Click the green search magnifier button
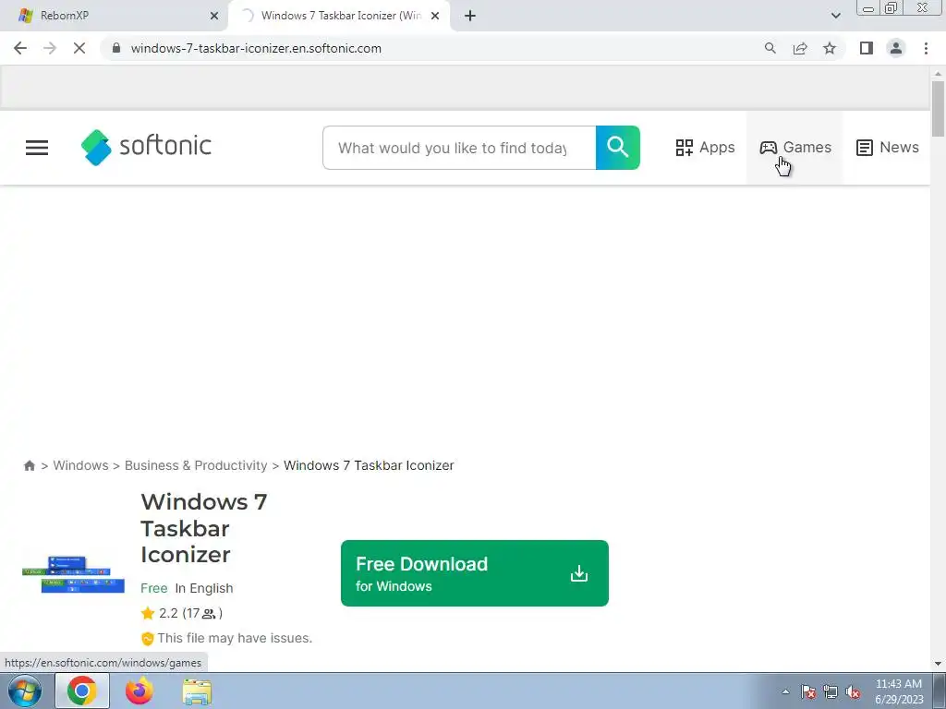Viewport: 946px width, 709px height. (x=618, y=148)
